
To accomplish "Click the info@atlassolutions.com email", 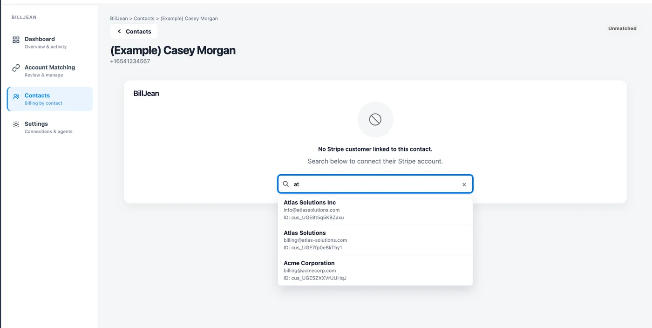I will pyautogui.click(x=312, y=210).
